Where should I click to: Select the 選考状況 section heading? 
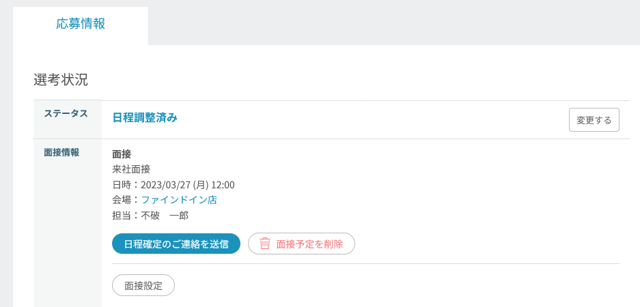click(x=61, y=79)
